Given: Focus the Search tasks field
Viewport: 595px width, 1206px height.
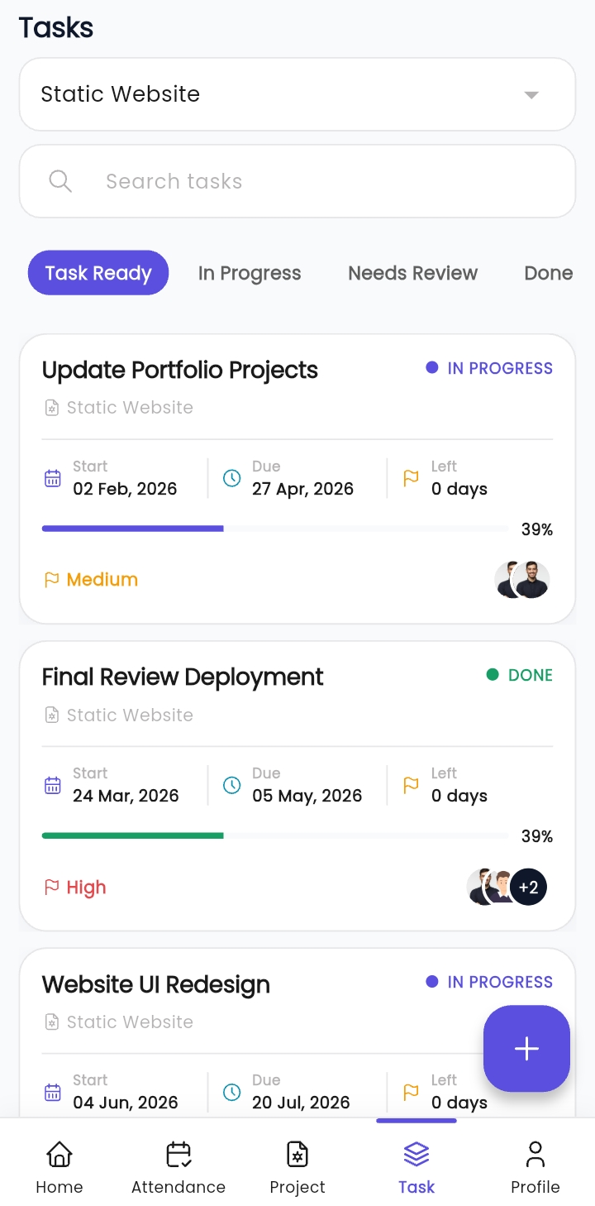Looking at the screenshot, I should (297, 181).
